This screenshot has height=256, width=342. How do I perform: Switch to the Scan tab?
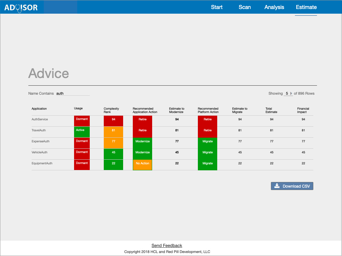pos(245,7)
